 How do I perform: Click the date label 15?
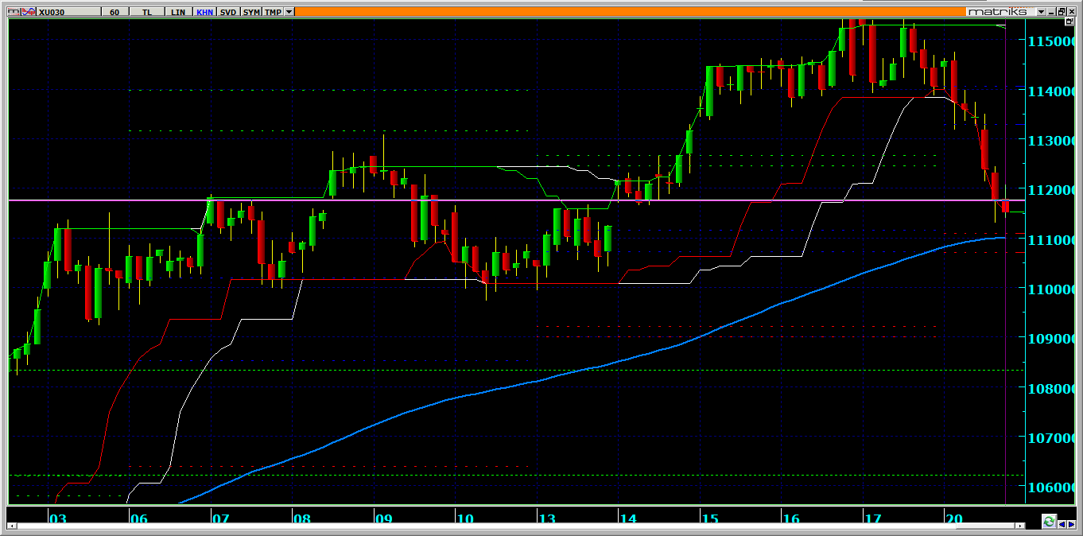tap(709, 519)
